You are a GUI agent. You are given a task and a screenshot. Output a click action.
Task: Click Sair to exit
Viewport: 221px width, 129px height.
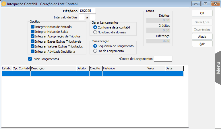[202, 44]
